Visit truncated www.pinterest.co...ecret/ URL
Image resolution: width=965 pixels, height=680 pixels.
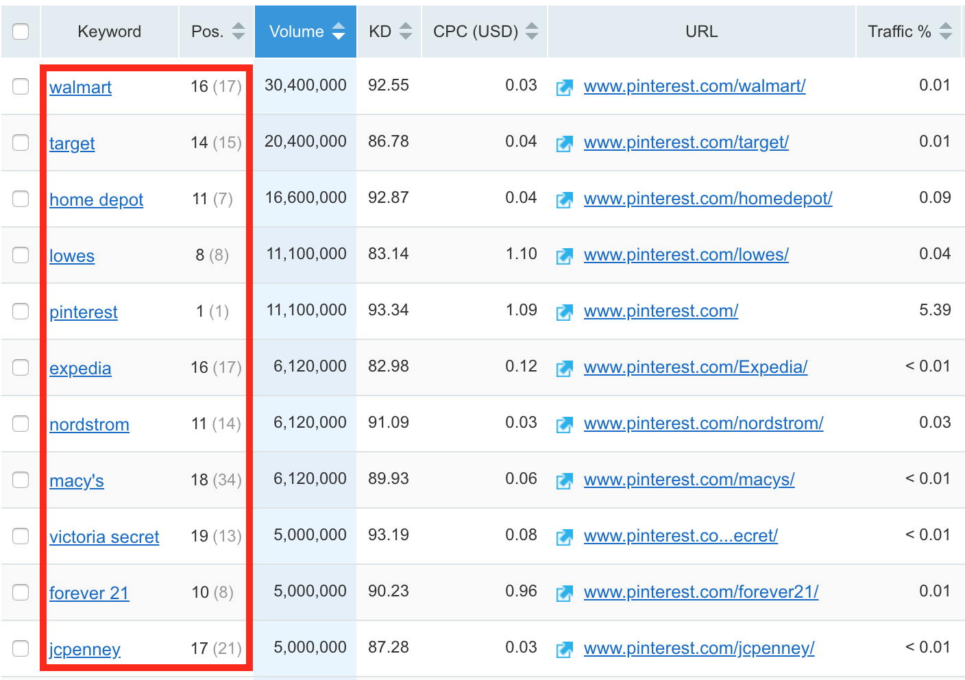coord(681,536)
